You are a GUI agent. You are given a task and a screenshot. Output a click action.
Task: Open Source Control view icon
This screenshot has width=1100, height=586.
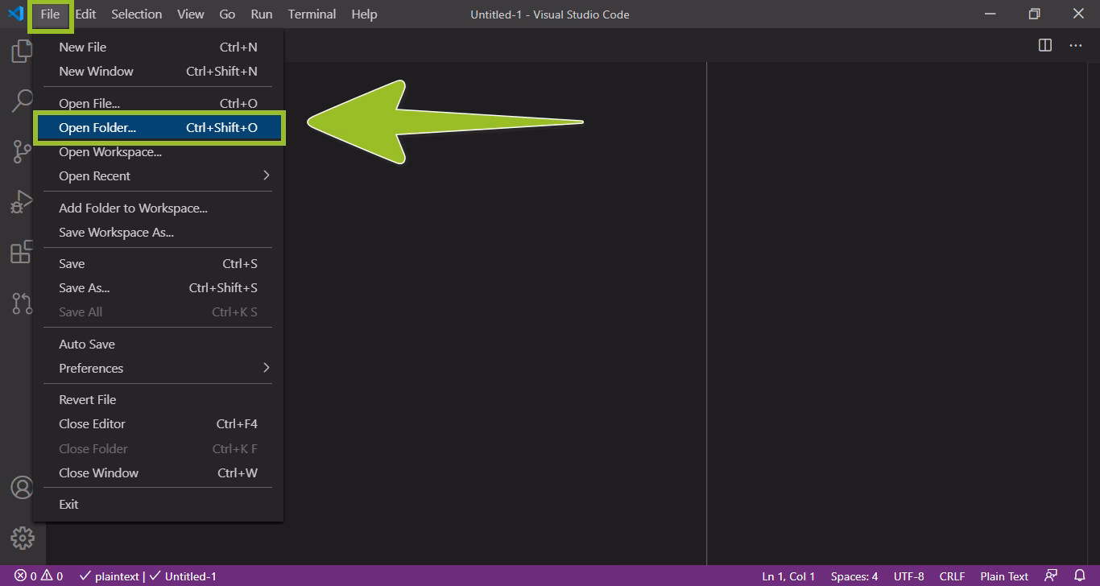pyautogui.click(x=22, y=151)
